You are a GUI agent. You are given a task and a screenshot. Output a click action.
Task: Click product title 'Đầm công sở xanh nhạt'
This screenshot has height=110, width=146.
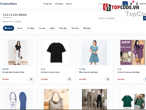point(88,72)
